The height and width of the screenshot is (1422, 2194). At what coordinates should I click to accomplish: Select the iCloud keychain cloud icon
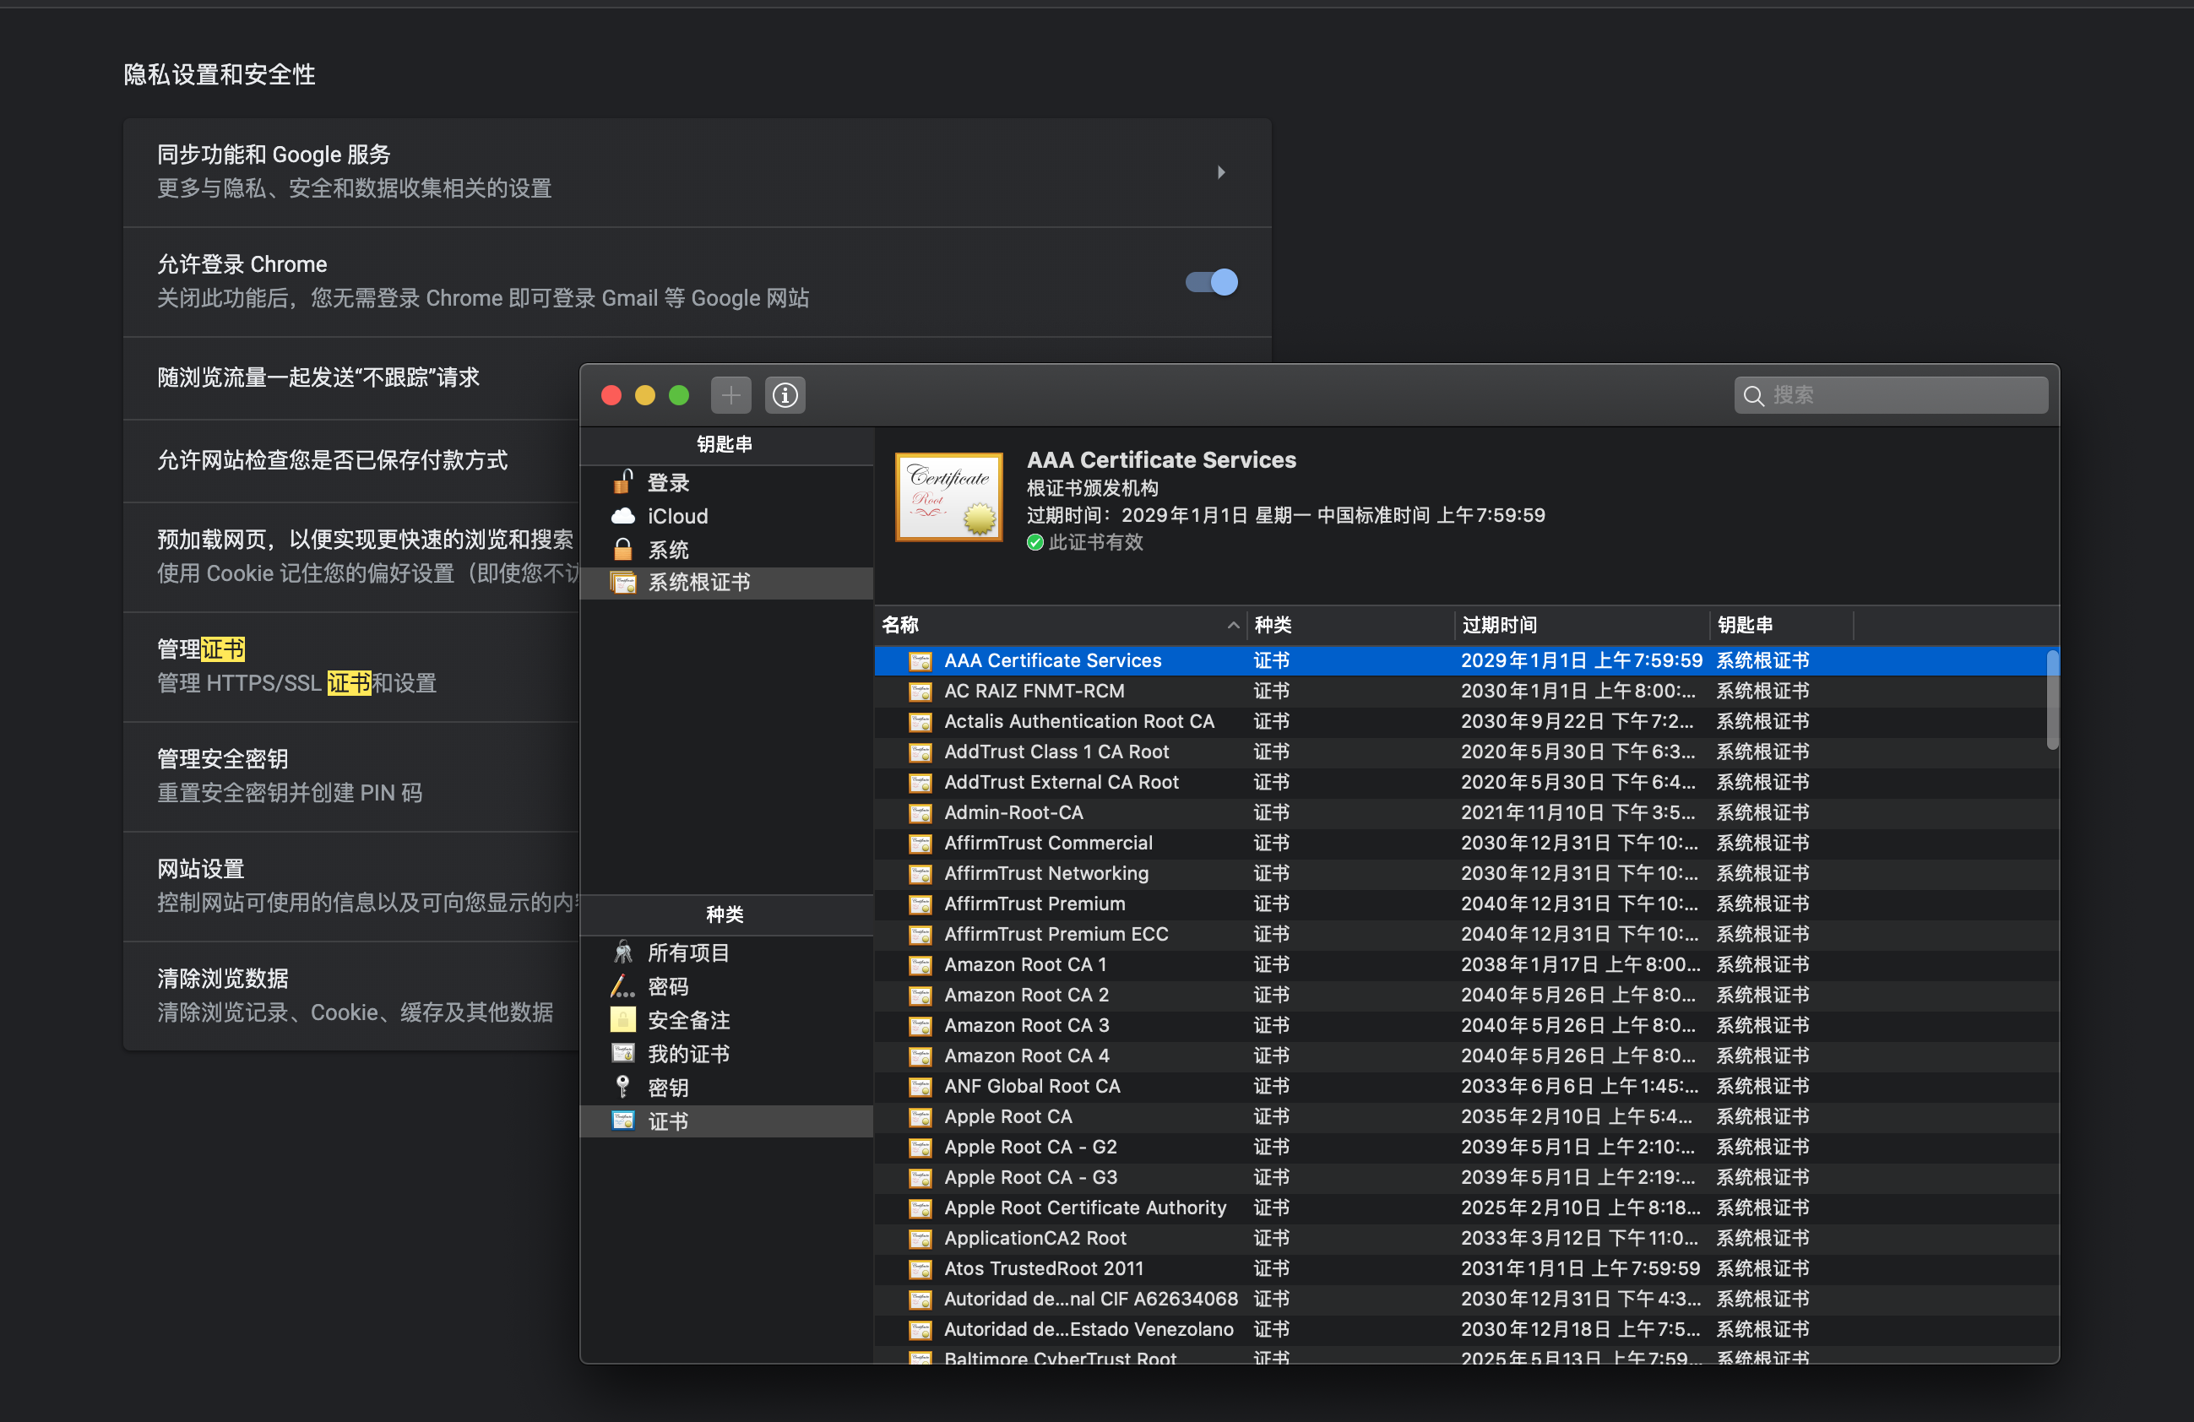pos(623,516)
